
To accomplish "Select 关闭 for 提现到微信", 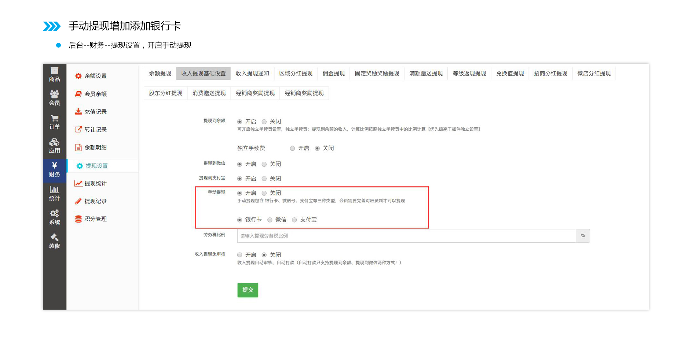I will (x=264, y=164).
